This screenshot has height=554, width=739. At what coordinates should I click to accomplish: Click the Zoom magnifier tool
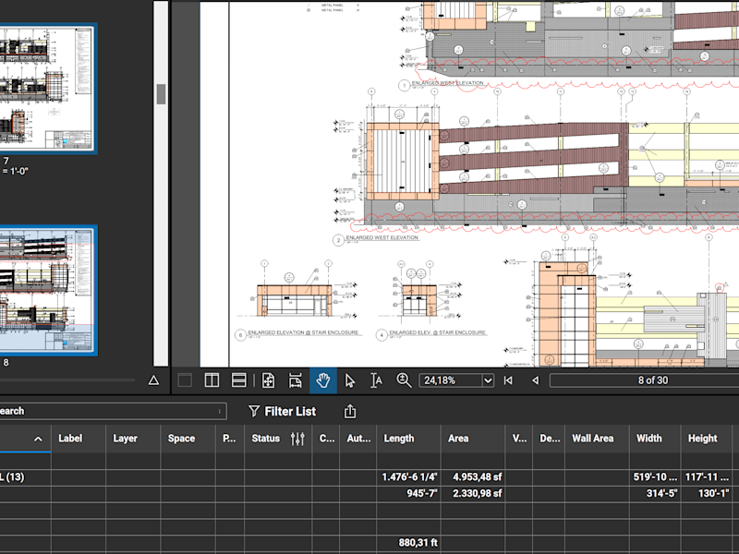(x=404, y=380)
